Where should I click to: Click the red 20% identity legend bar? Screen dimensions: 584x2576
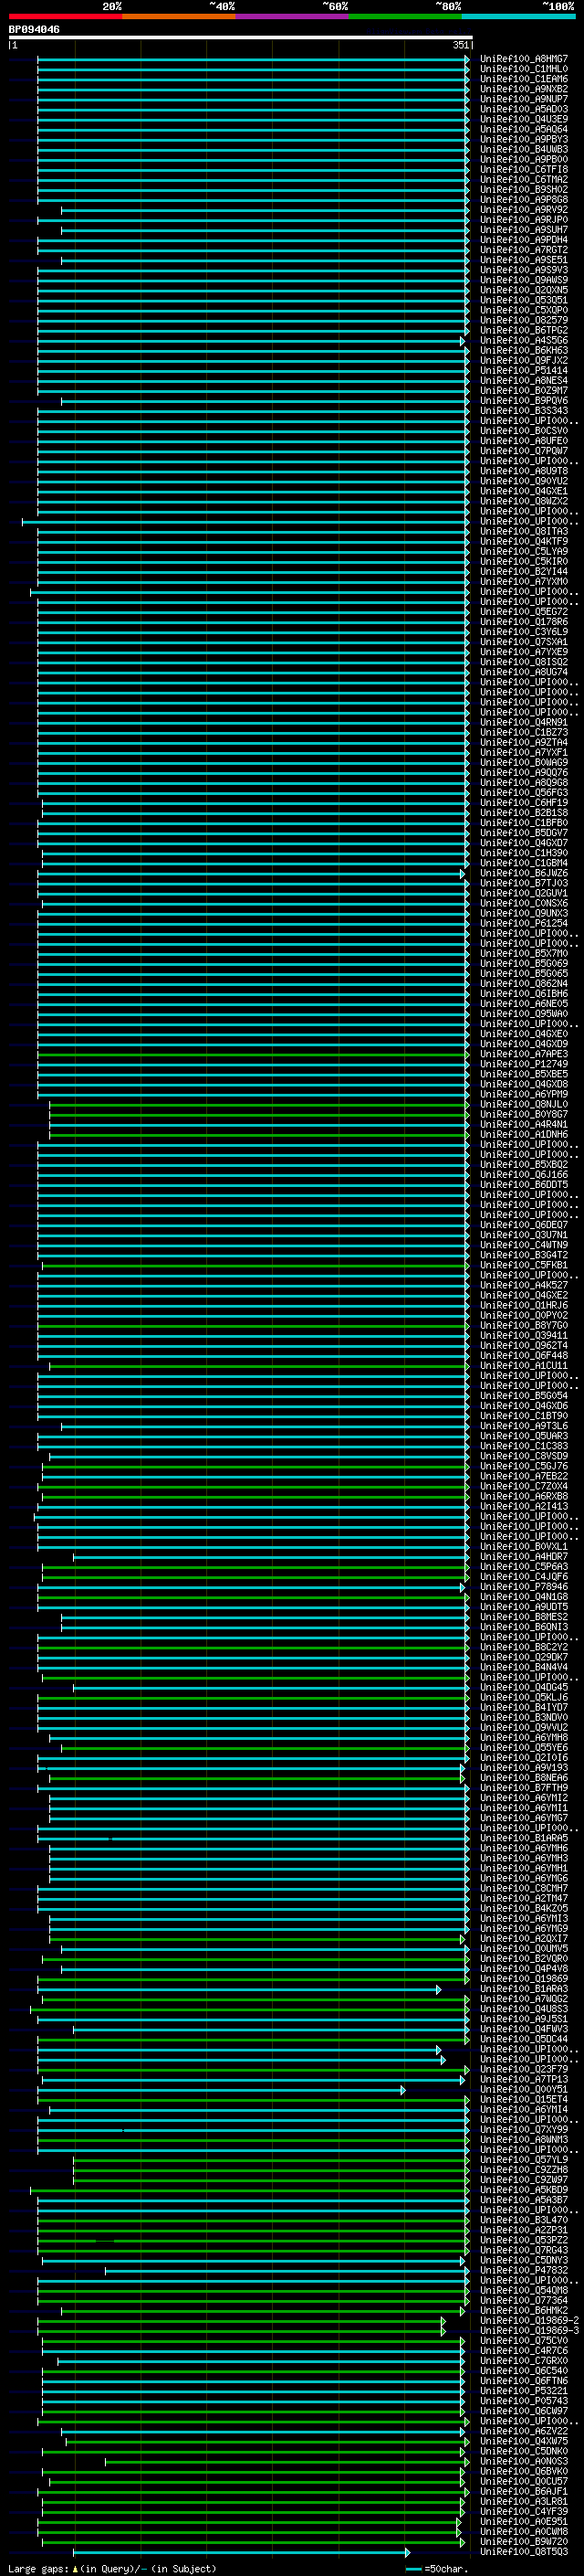pos(65,16)
